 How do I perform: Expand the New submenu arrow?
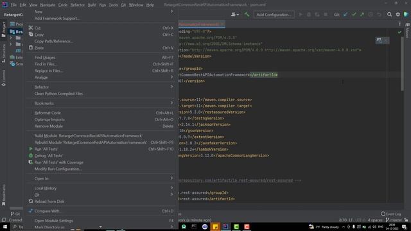pyautogui.click(x=171, y=12)
